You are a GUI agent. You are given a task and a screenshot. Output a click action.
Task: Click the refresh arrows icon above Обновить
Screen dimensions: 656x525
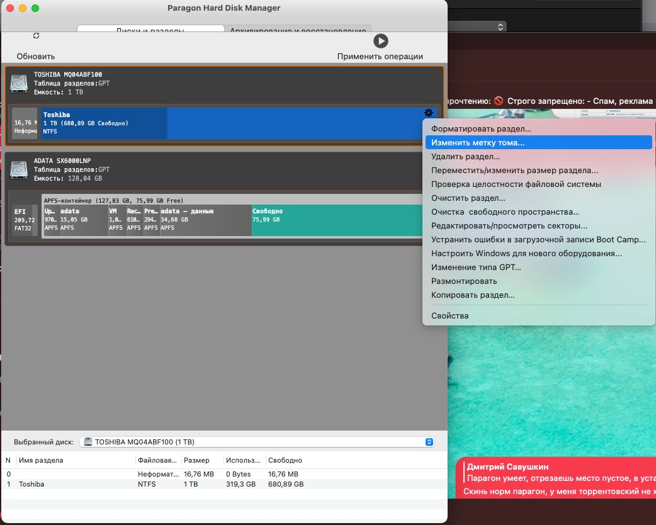(36, 36)
